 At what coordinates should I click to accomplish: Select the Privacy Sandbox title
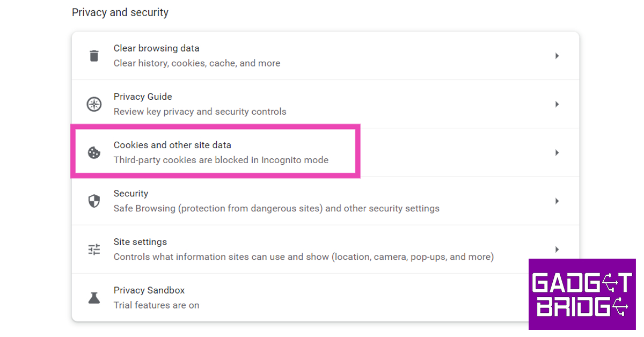pos(149,290)
